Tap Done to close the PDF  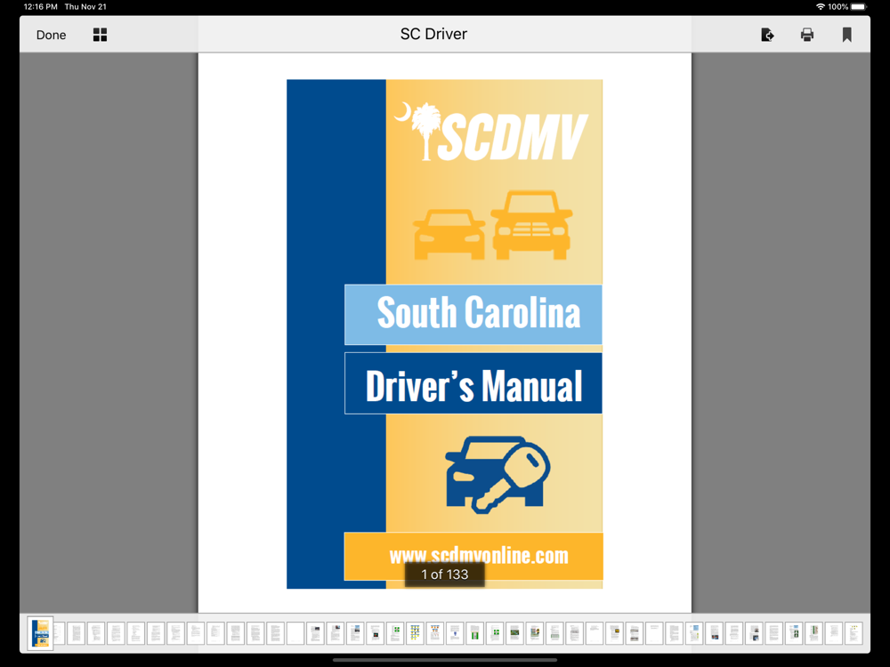[x=51, y=36]
